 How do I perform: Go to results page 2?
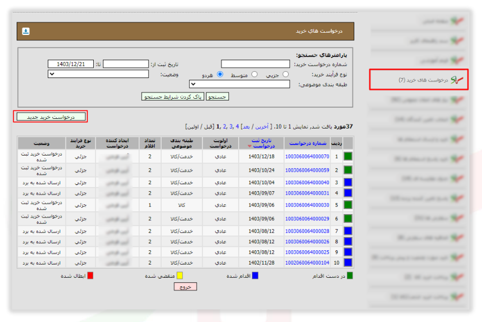pos(224,127)
